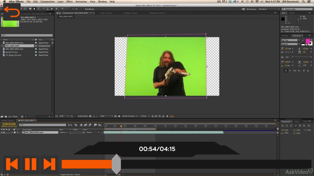Select the Puppet Pin tool
Screen dimensions: 314x176
pyautogui.click(x=62, y=9)
